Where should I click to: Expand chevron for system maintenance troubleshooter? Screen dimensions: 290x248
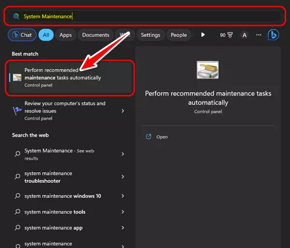coord(123,177)
